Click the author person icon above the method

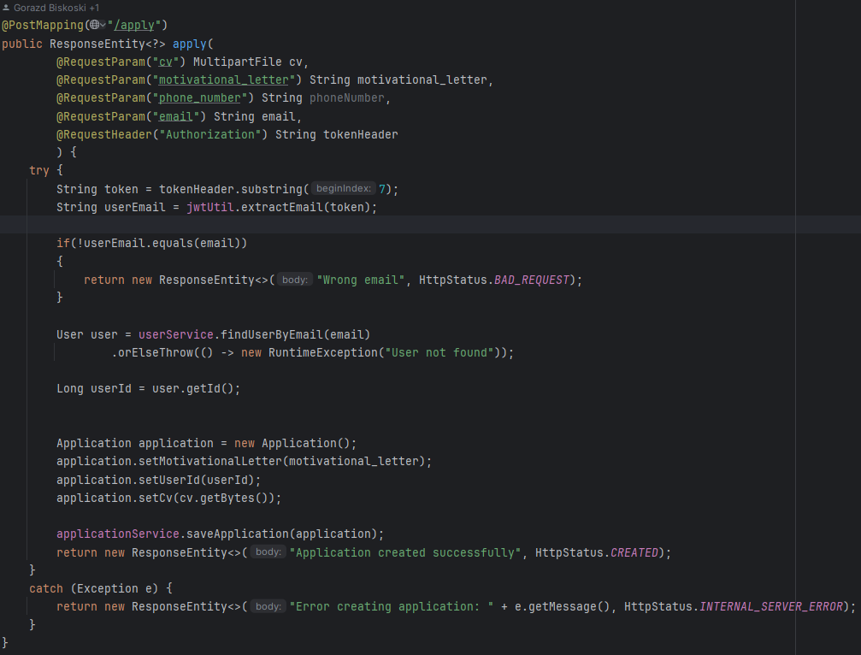click(x=6, y=7)
